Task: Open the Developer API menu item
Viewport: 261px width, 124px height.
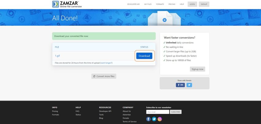Action: tap(134, 4)
